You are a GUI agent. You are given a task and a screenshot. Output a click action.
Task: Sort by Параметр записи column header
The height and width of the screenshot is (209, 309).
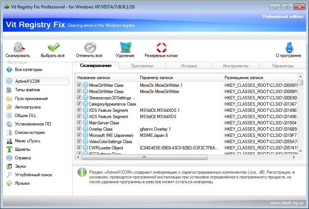coord(180,78)
